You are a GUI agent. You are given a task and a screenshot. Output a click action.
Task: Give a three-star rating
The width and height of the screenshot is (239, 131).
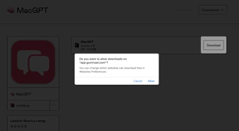[x=19, y=126]
